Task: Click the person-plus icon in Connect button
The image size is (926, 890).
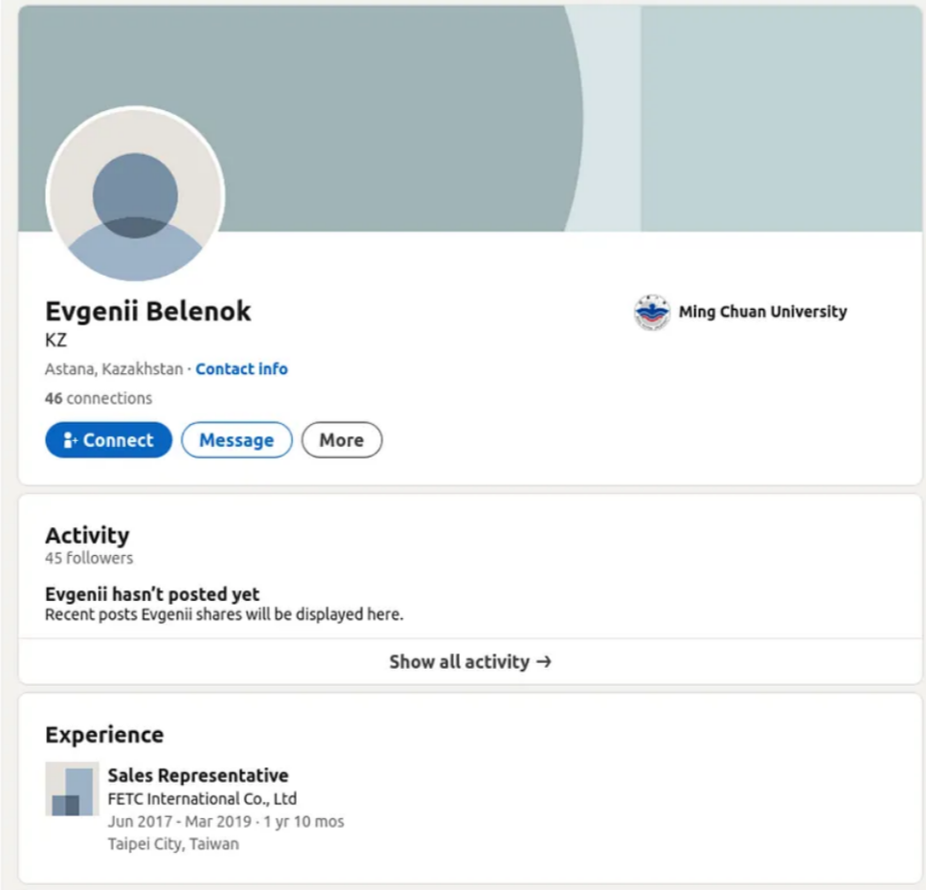Action: point(70,440)
